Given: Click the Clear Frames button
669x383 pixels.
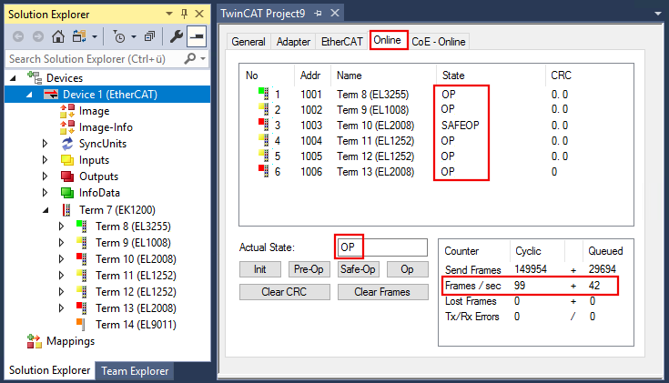Looking at the screenshot, I should pos(382,292).
